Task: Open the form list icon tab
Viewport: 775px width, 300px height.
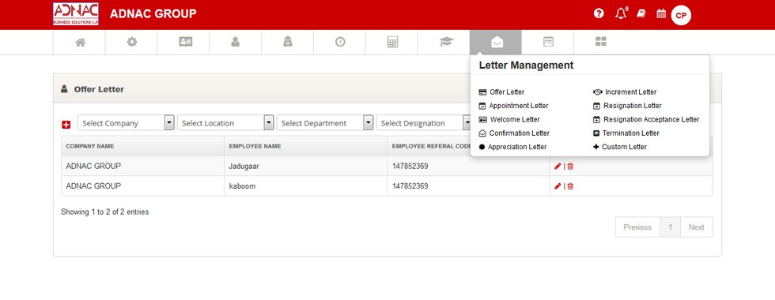Action: pos(548,43)
